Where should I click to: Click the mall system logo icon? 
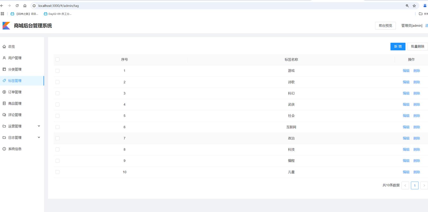pos(6,26)
